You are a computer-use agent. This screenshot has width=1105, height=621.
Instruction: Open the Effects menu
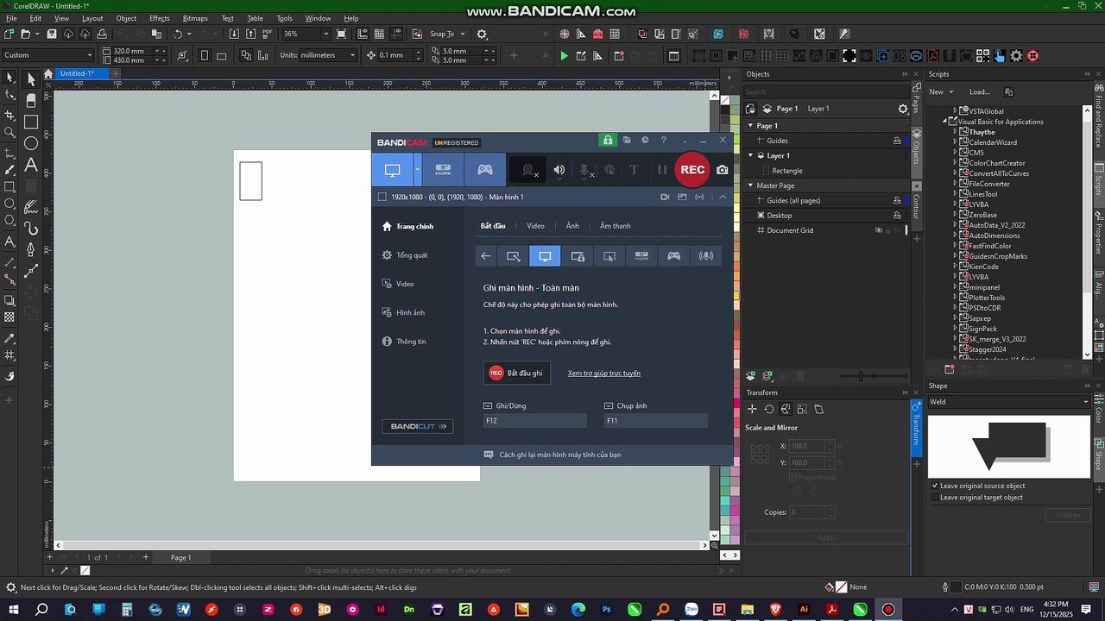(160, 18)
